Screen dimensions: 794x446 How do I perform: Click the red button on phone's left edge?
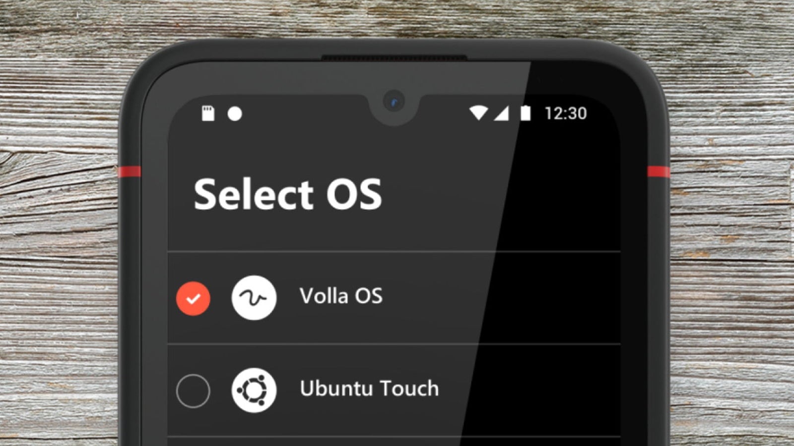click(130, 172)
